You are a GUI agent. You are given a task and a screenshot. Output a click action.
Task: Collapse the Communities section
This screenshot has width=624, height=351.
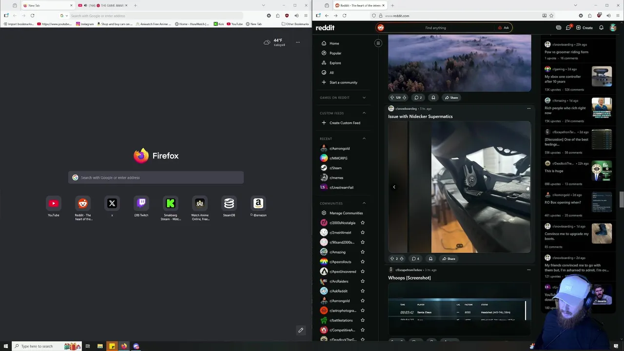(x=364, y=203)
